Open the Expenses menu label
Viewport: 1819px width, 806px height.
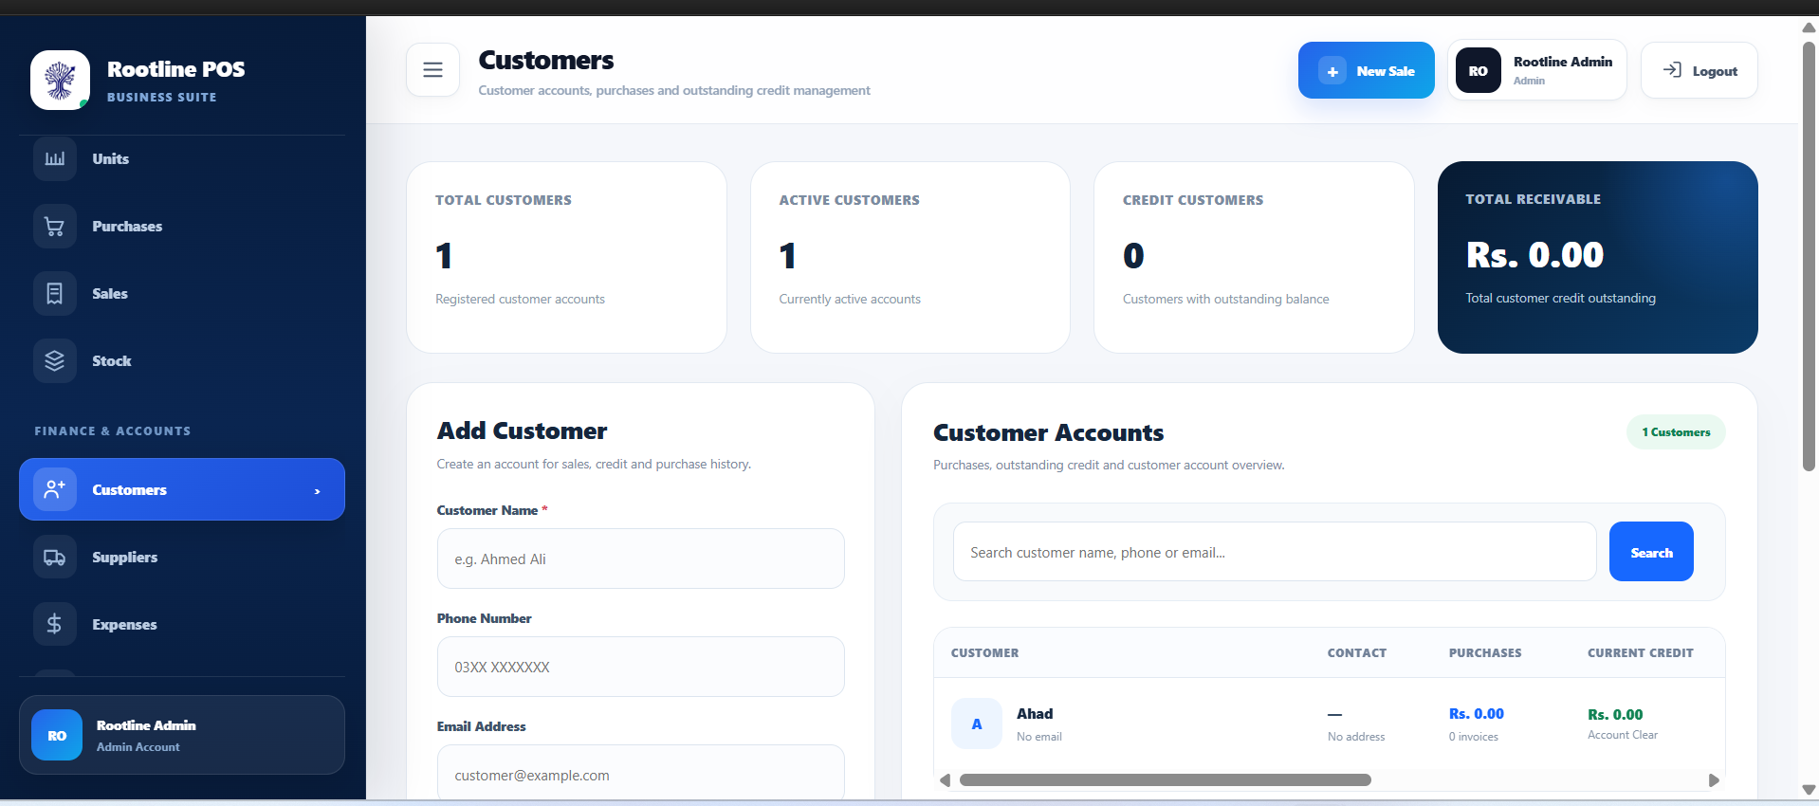point(124,625)
